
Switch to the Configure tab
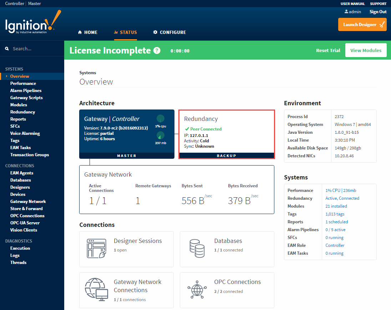(x=169, y=32)
